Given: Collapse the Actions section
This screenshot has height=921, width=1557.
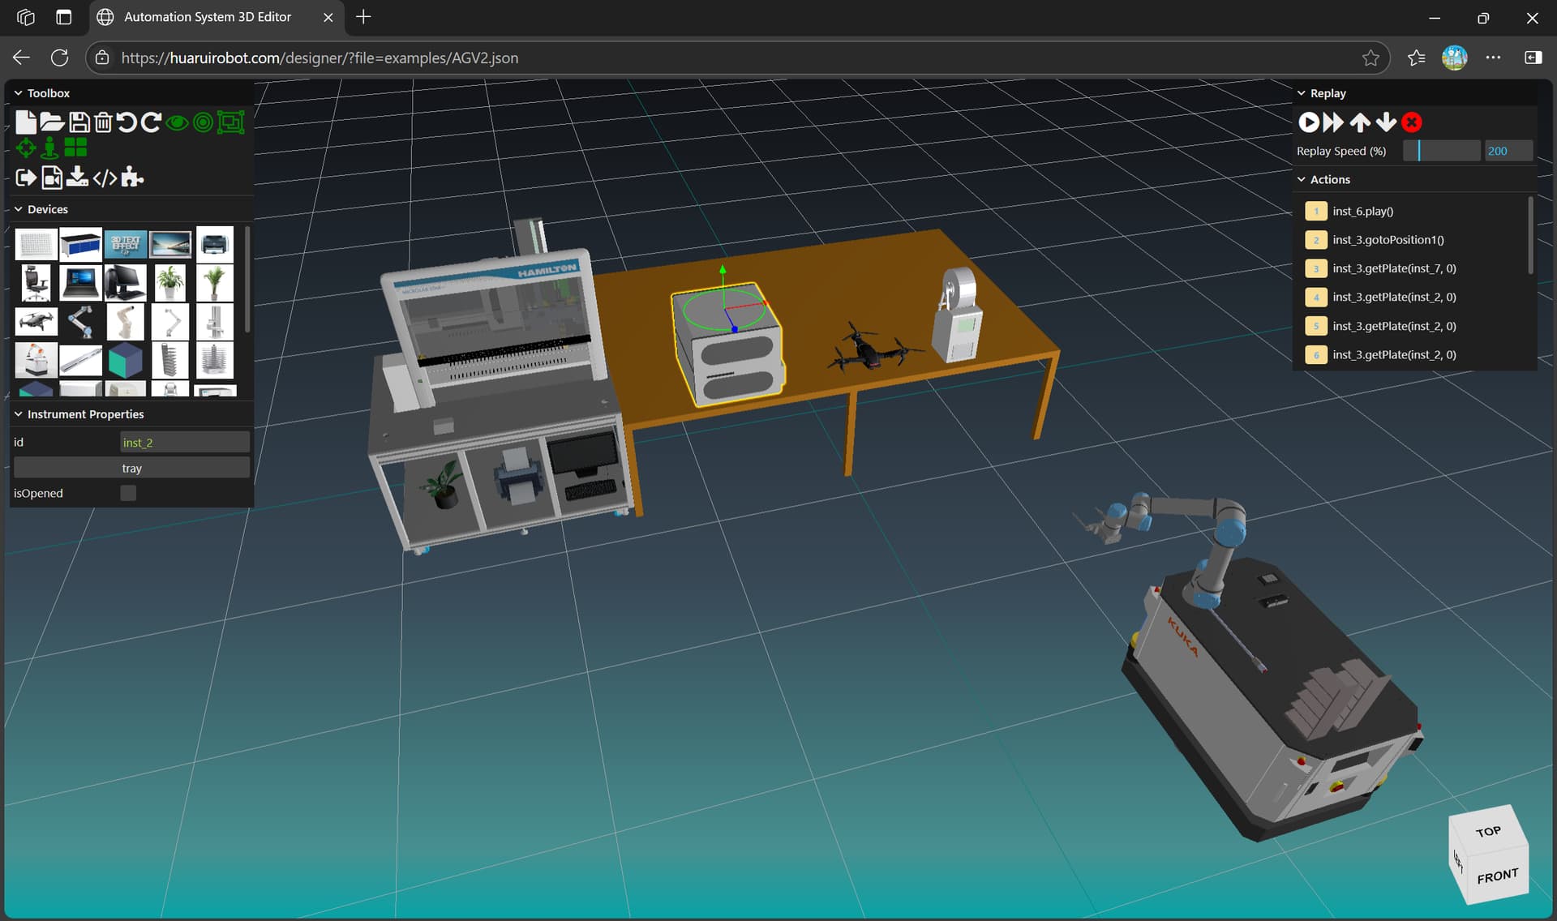Looking at the screenshot, I should (x=1302, y=180).
